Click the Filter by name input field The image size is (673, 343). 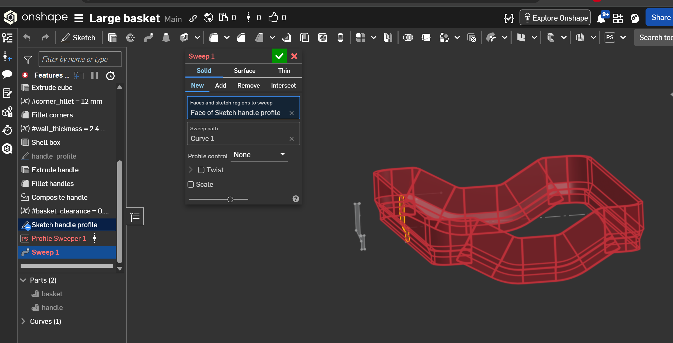point(80,59)
